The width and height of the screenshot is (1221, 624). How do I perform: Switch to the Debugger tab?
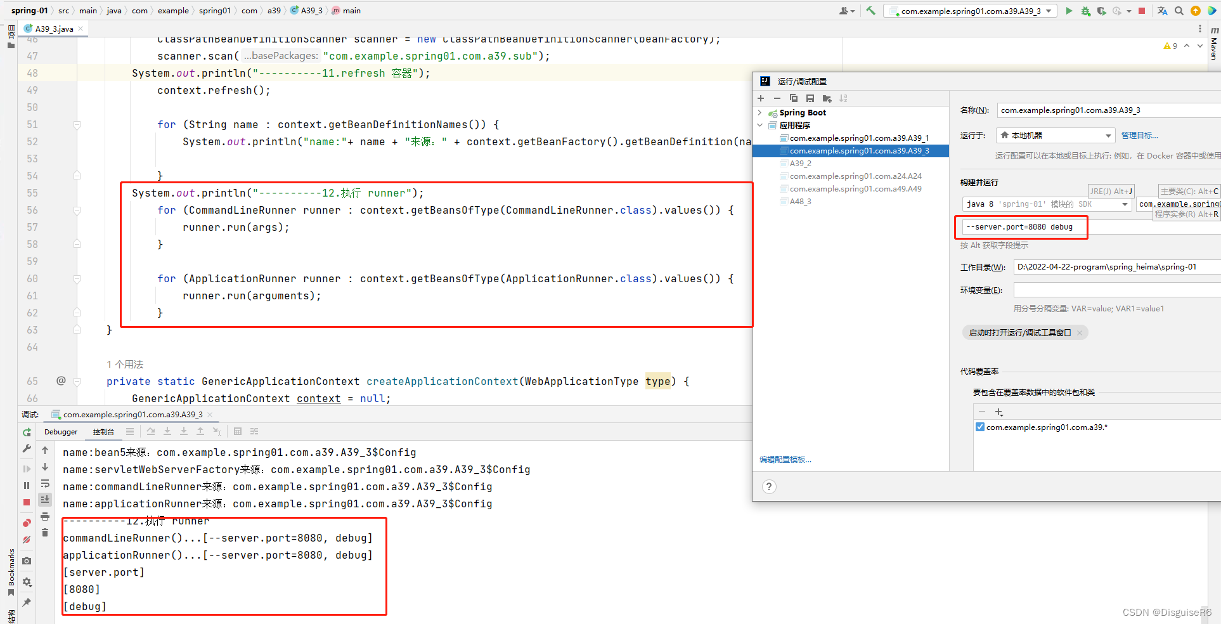coord(61,432)
